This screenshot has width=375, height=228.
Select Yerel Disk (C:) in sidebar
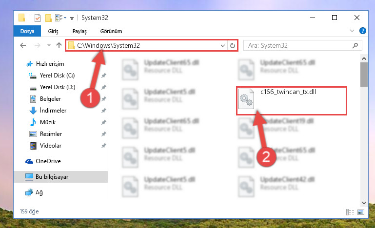pyautogui.click(x=57, y=76)
